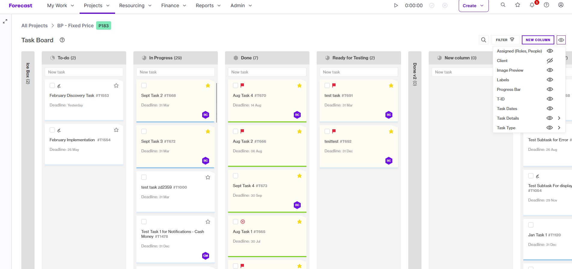
Task: Open the user profile icon
Action: click(561, 5)
